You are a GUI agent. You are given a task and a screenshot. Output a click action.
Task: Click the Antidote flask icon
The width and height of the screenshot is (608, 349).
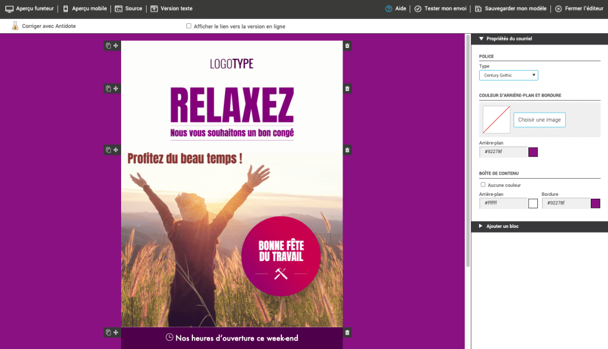click(x=15, y=26)
